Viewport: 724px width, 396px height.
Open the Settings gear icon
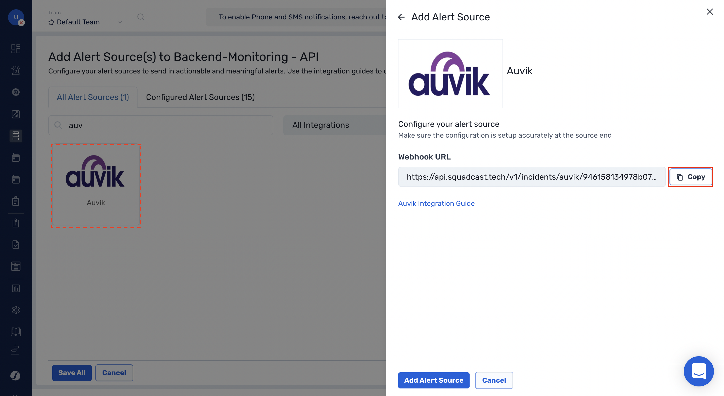[16, 310]
